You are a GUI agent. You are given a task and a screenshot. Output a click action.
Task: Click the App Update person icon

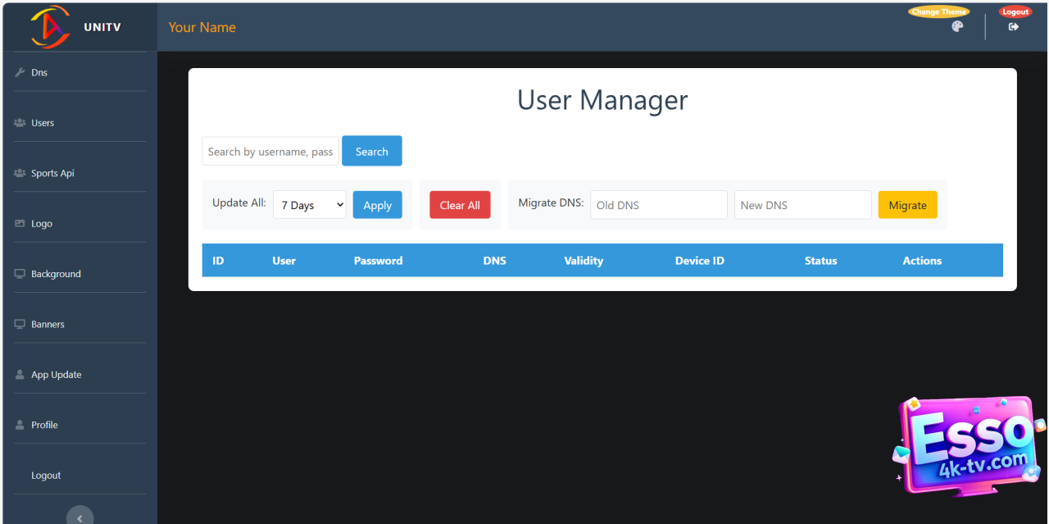point(20,375)
